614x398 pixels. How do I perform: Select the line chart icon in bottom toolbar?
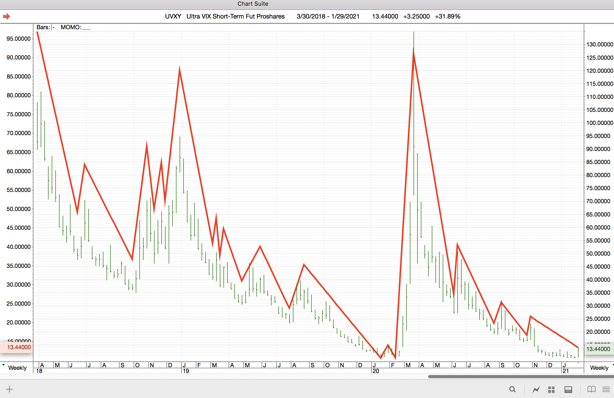tap(536, 389)
